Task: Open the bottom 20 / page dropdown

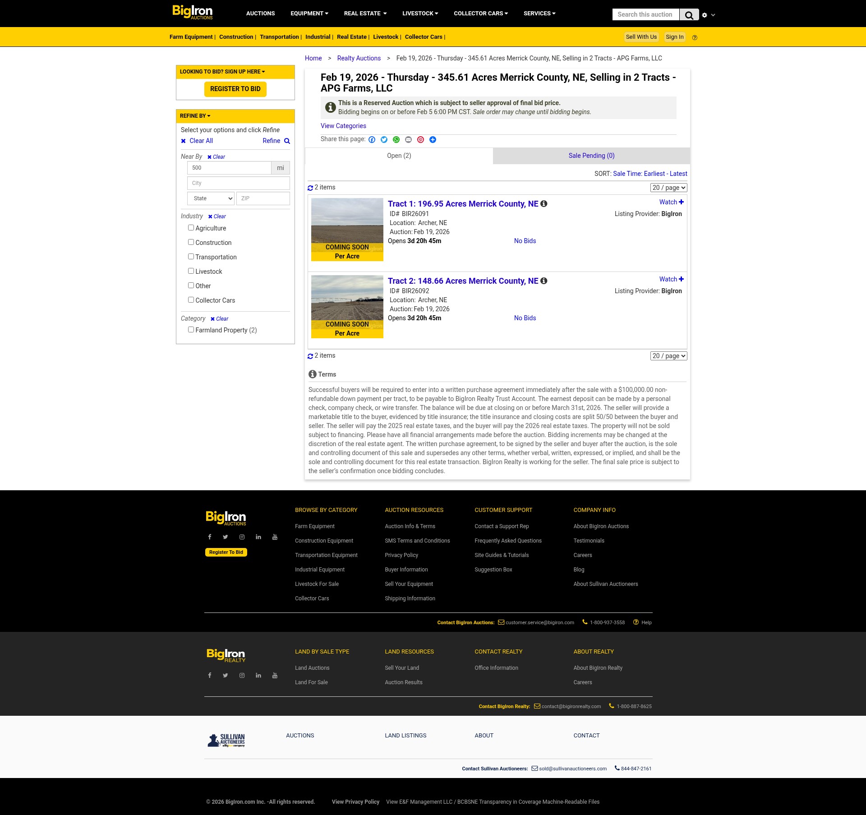Action: 669,356
